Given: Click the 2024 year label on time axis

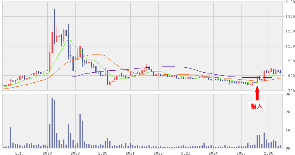Looking at the screenshot, I should point(213,153).
